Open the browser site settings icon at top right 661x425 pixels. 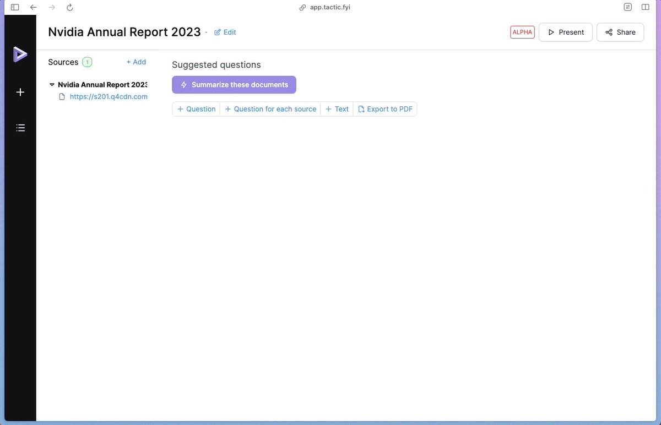click(x=628, y=7)
